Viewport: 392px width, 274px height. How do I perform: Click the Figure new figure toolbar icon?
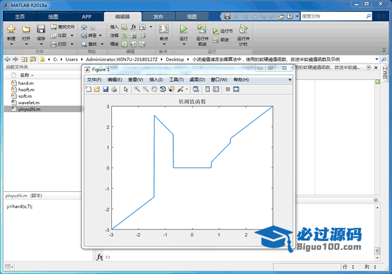coord(88,89)
